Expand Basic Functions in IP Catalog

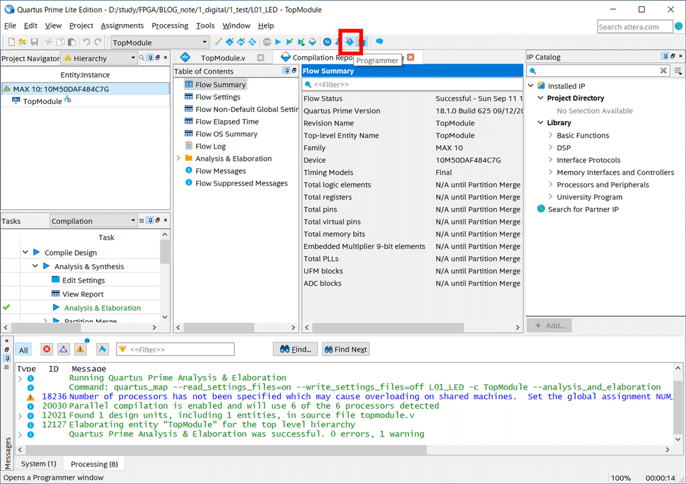click(551, 135)
